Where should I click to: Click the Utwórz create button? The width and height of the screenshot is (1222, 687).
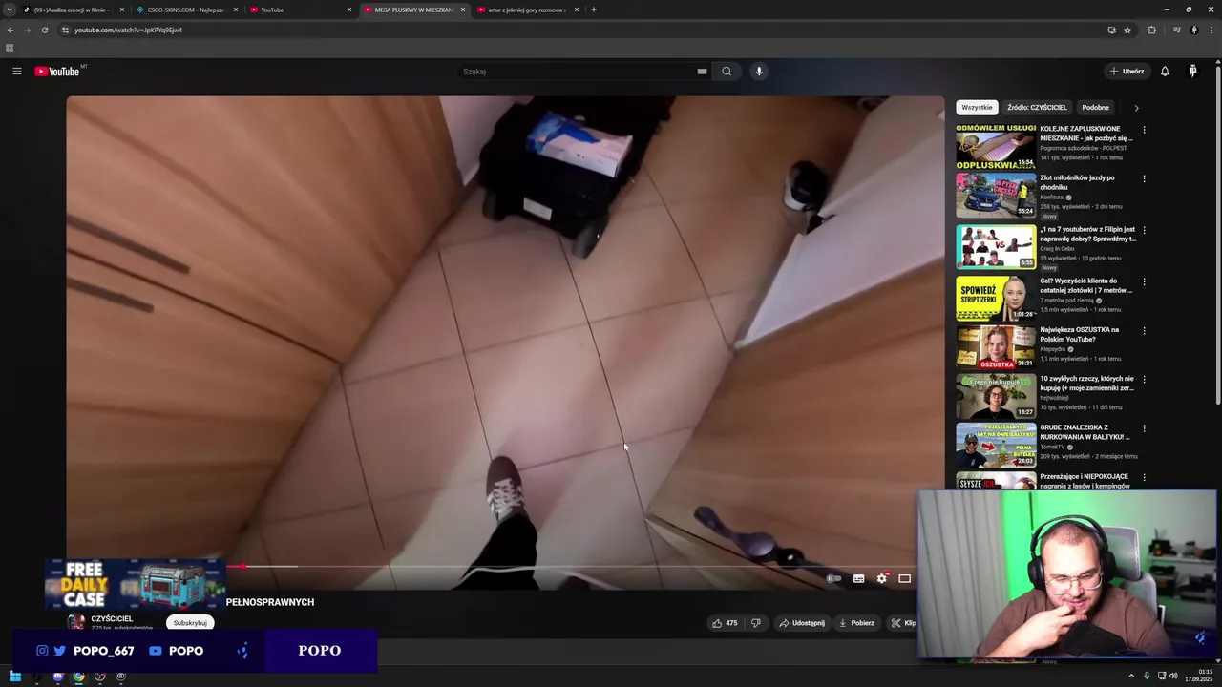[x=1127, y=71]
